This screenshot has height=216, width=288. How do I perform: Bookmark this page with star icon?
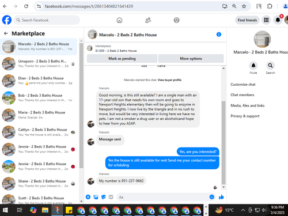point(244,6)
